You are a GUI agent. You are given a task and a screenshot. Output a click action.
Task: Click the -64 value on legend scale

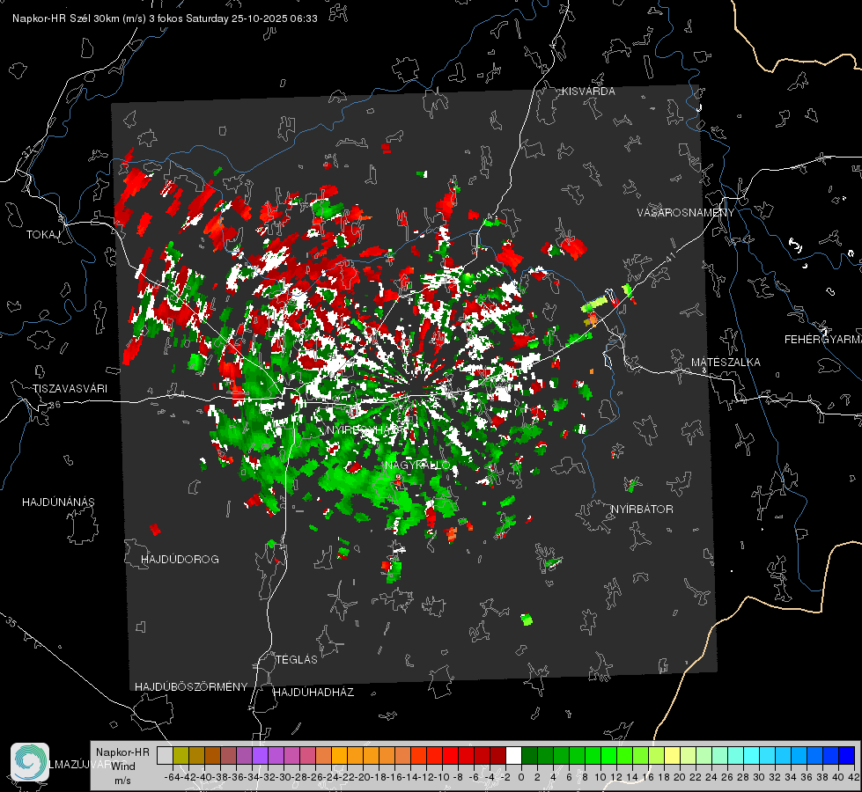pos(172,777)
